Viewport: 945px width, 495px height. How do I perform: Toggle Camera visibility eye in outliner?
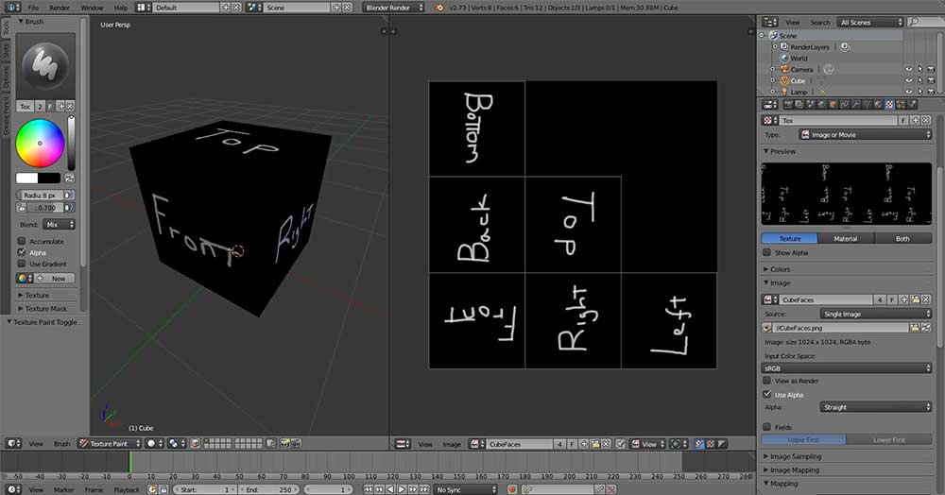click(909, 69)
